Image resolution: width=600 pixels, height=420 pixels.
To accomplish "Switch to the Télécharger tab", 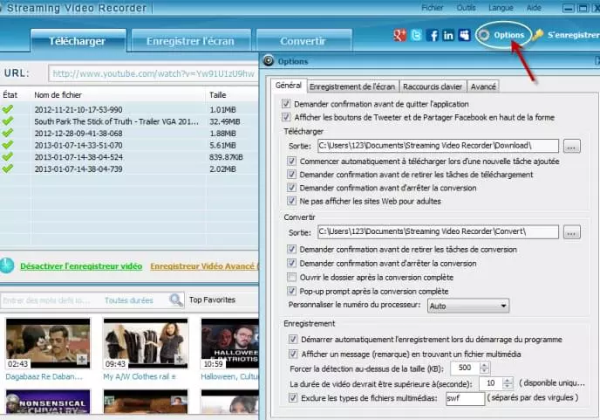I will (x=78, y=41).
